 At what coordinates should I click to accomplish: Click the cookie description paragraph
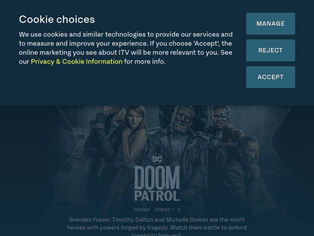pos(126,48)
